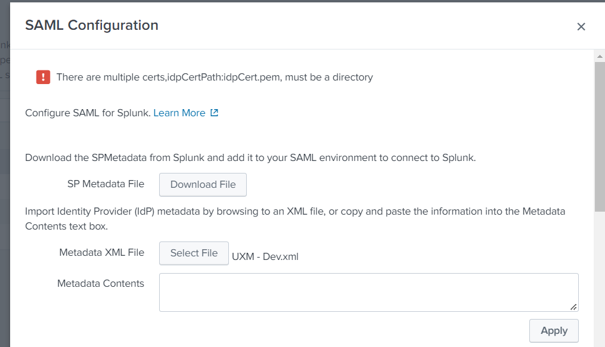Screen dimensions: 605x347
Task: Click the red error alert icon
Action: pyautogui.click(x=43, y=77)
